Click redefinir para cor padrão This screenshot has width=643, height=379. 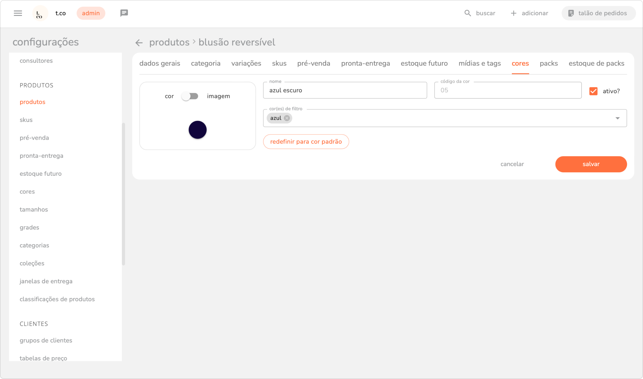(x=306, y=142)
